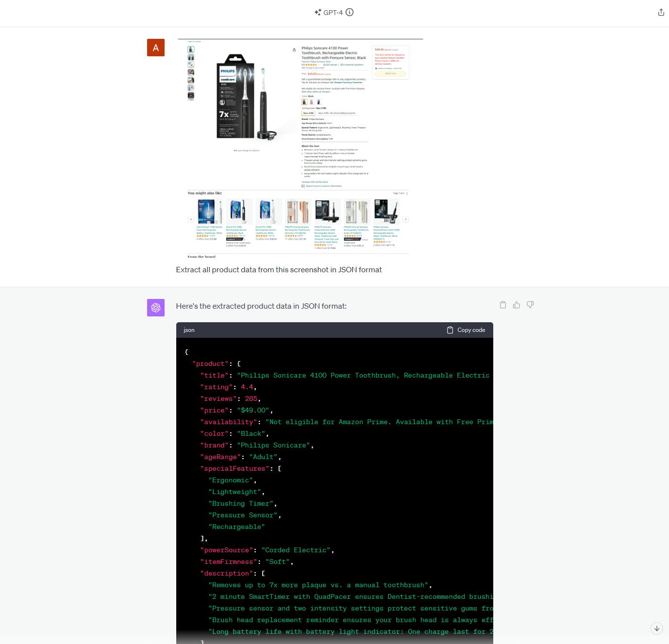Click the brand value "Philips Sonicare"
This screenshot has width=669, height=644.
[x=274, y=446]
